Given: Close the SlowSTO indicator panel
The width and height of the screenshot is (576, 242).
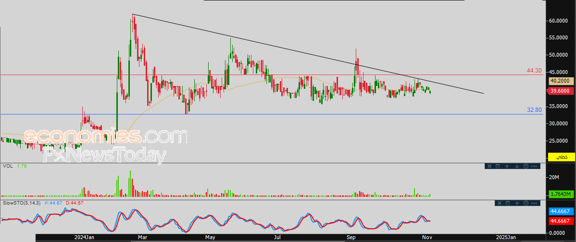Looking at the screenshot, I should (x=499, y=204).
